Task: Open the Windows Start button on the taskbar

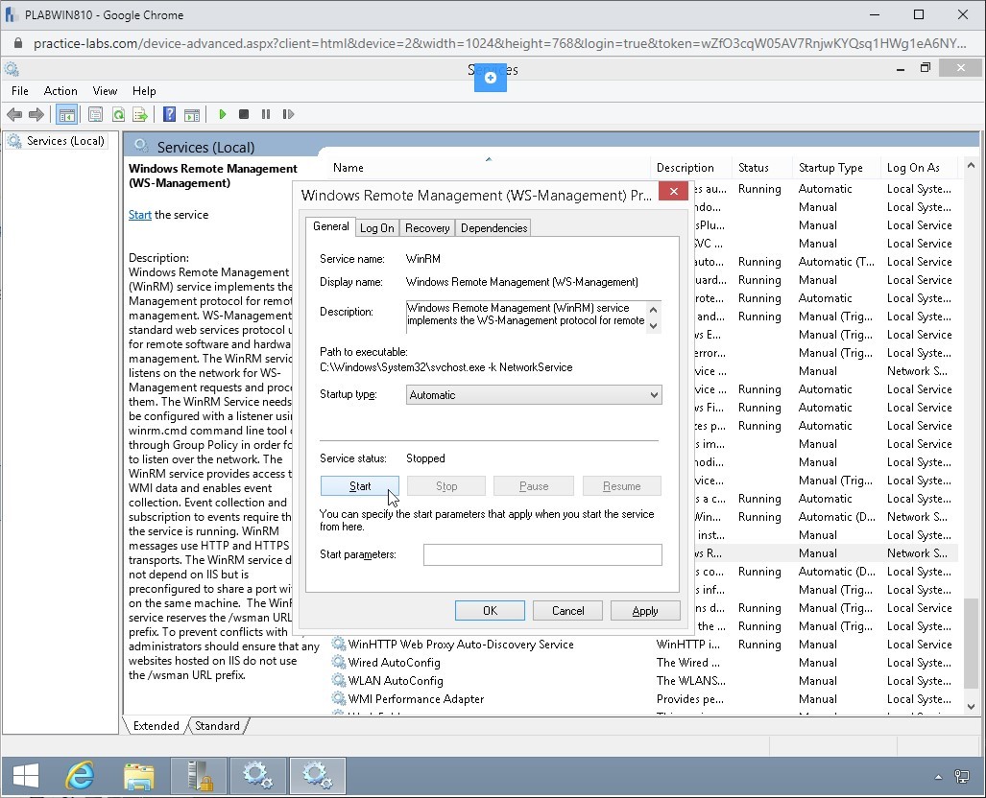Action: pos(26,777)
